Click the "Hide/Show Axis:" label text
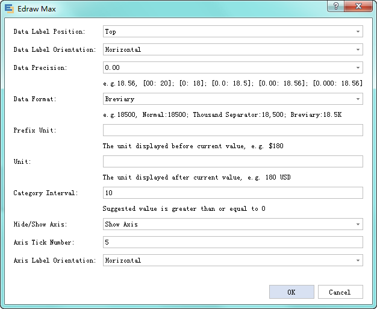377x309 pixels. tap(39, 224)
